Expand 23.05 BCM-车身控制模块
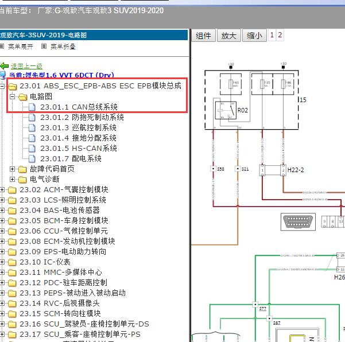The width and height of the screenshot is (345, 342). pyautogui.click(x=2, y=220)
